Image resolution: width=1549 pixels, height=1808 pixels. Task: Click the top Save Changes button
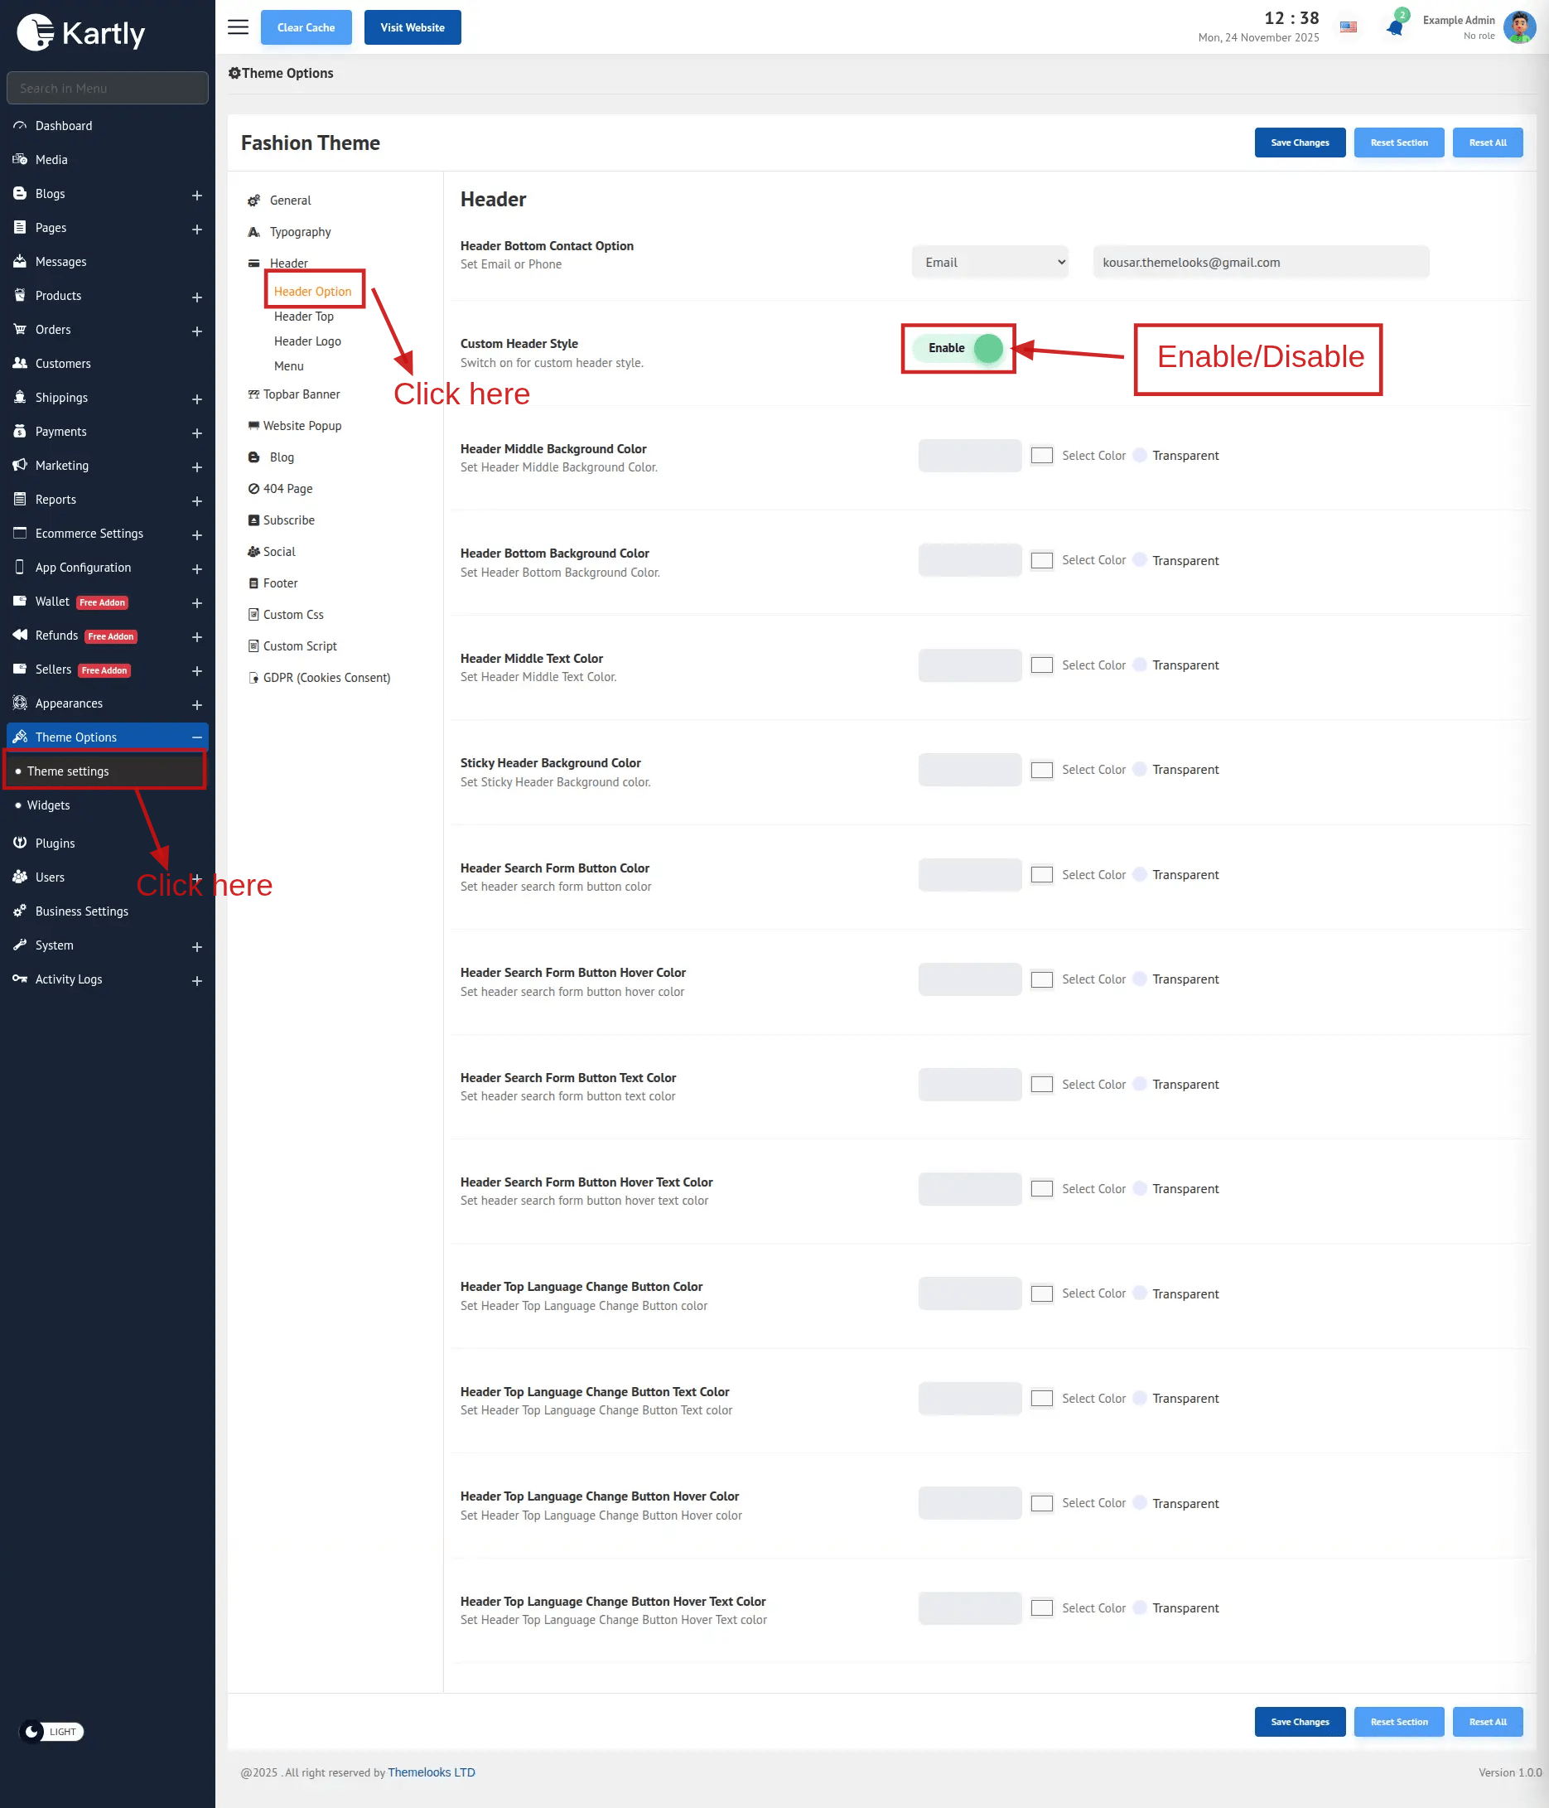(1299, 143)
